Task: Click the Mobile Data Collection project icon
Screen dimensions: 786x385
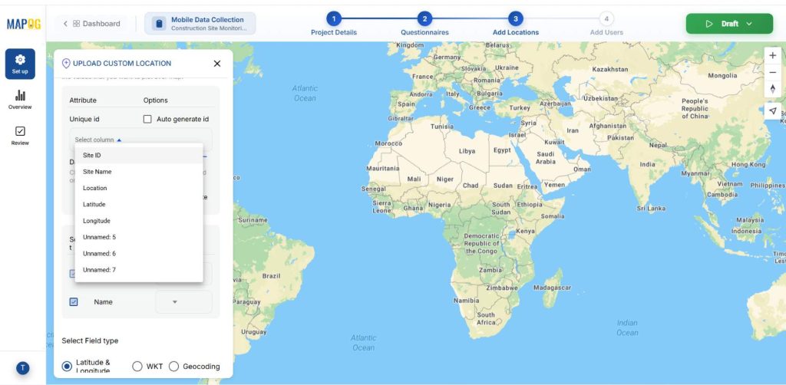Action: click(x=159, y=24)
